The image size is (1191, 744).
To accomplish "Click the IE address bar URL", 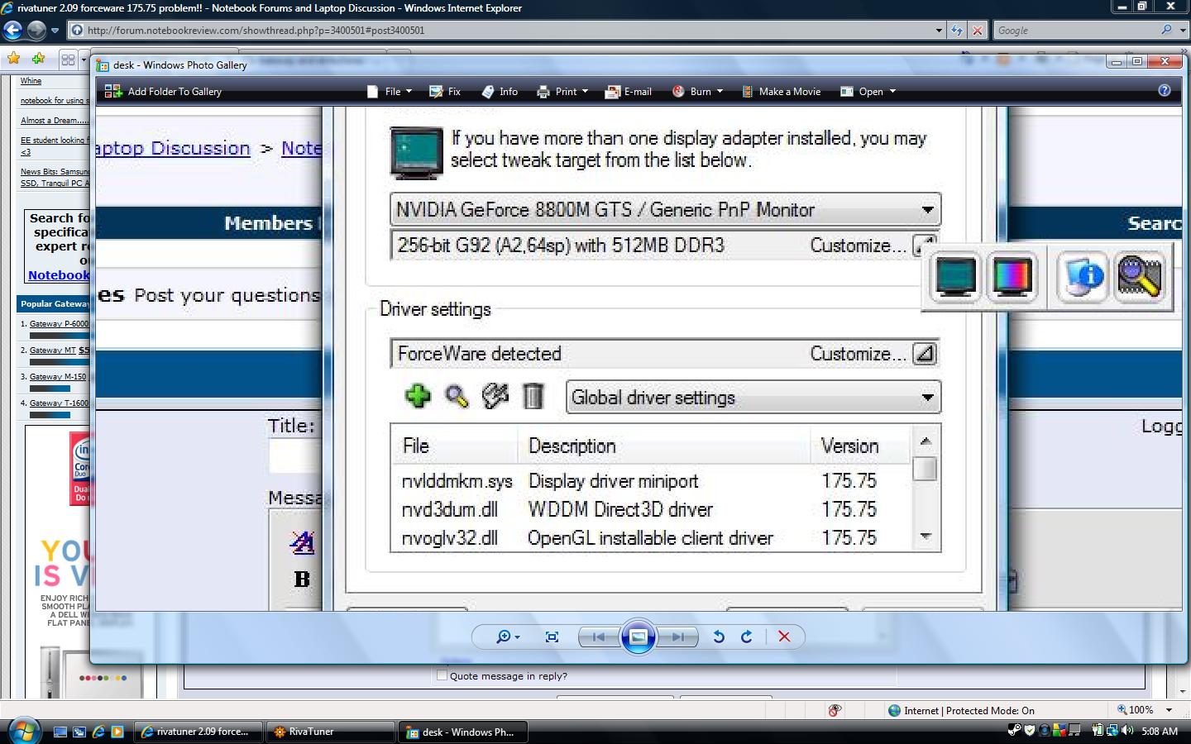I will [x=256, y=31].
